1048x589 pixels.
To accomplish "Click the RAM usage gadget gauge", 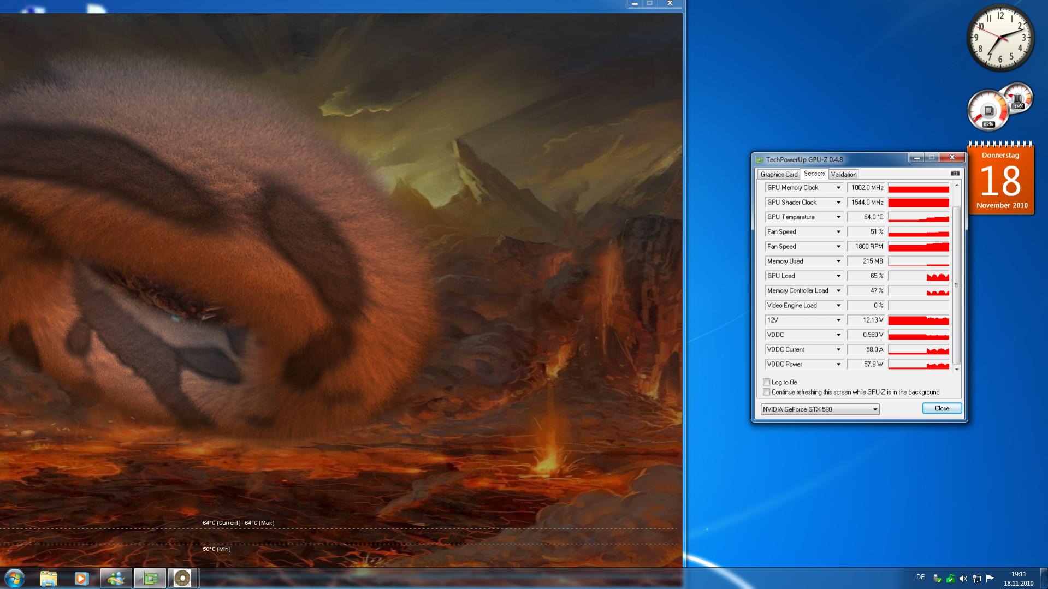I will (x=1017, y=98).
